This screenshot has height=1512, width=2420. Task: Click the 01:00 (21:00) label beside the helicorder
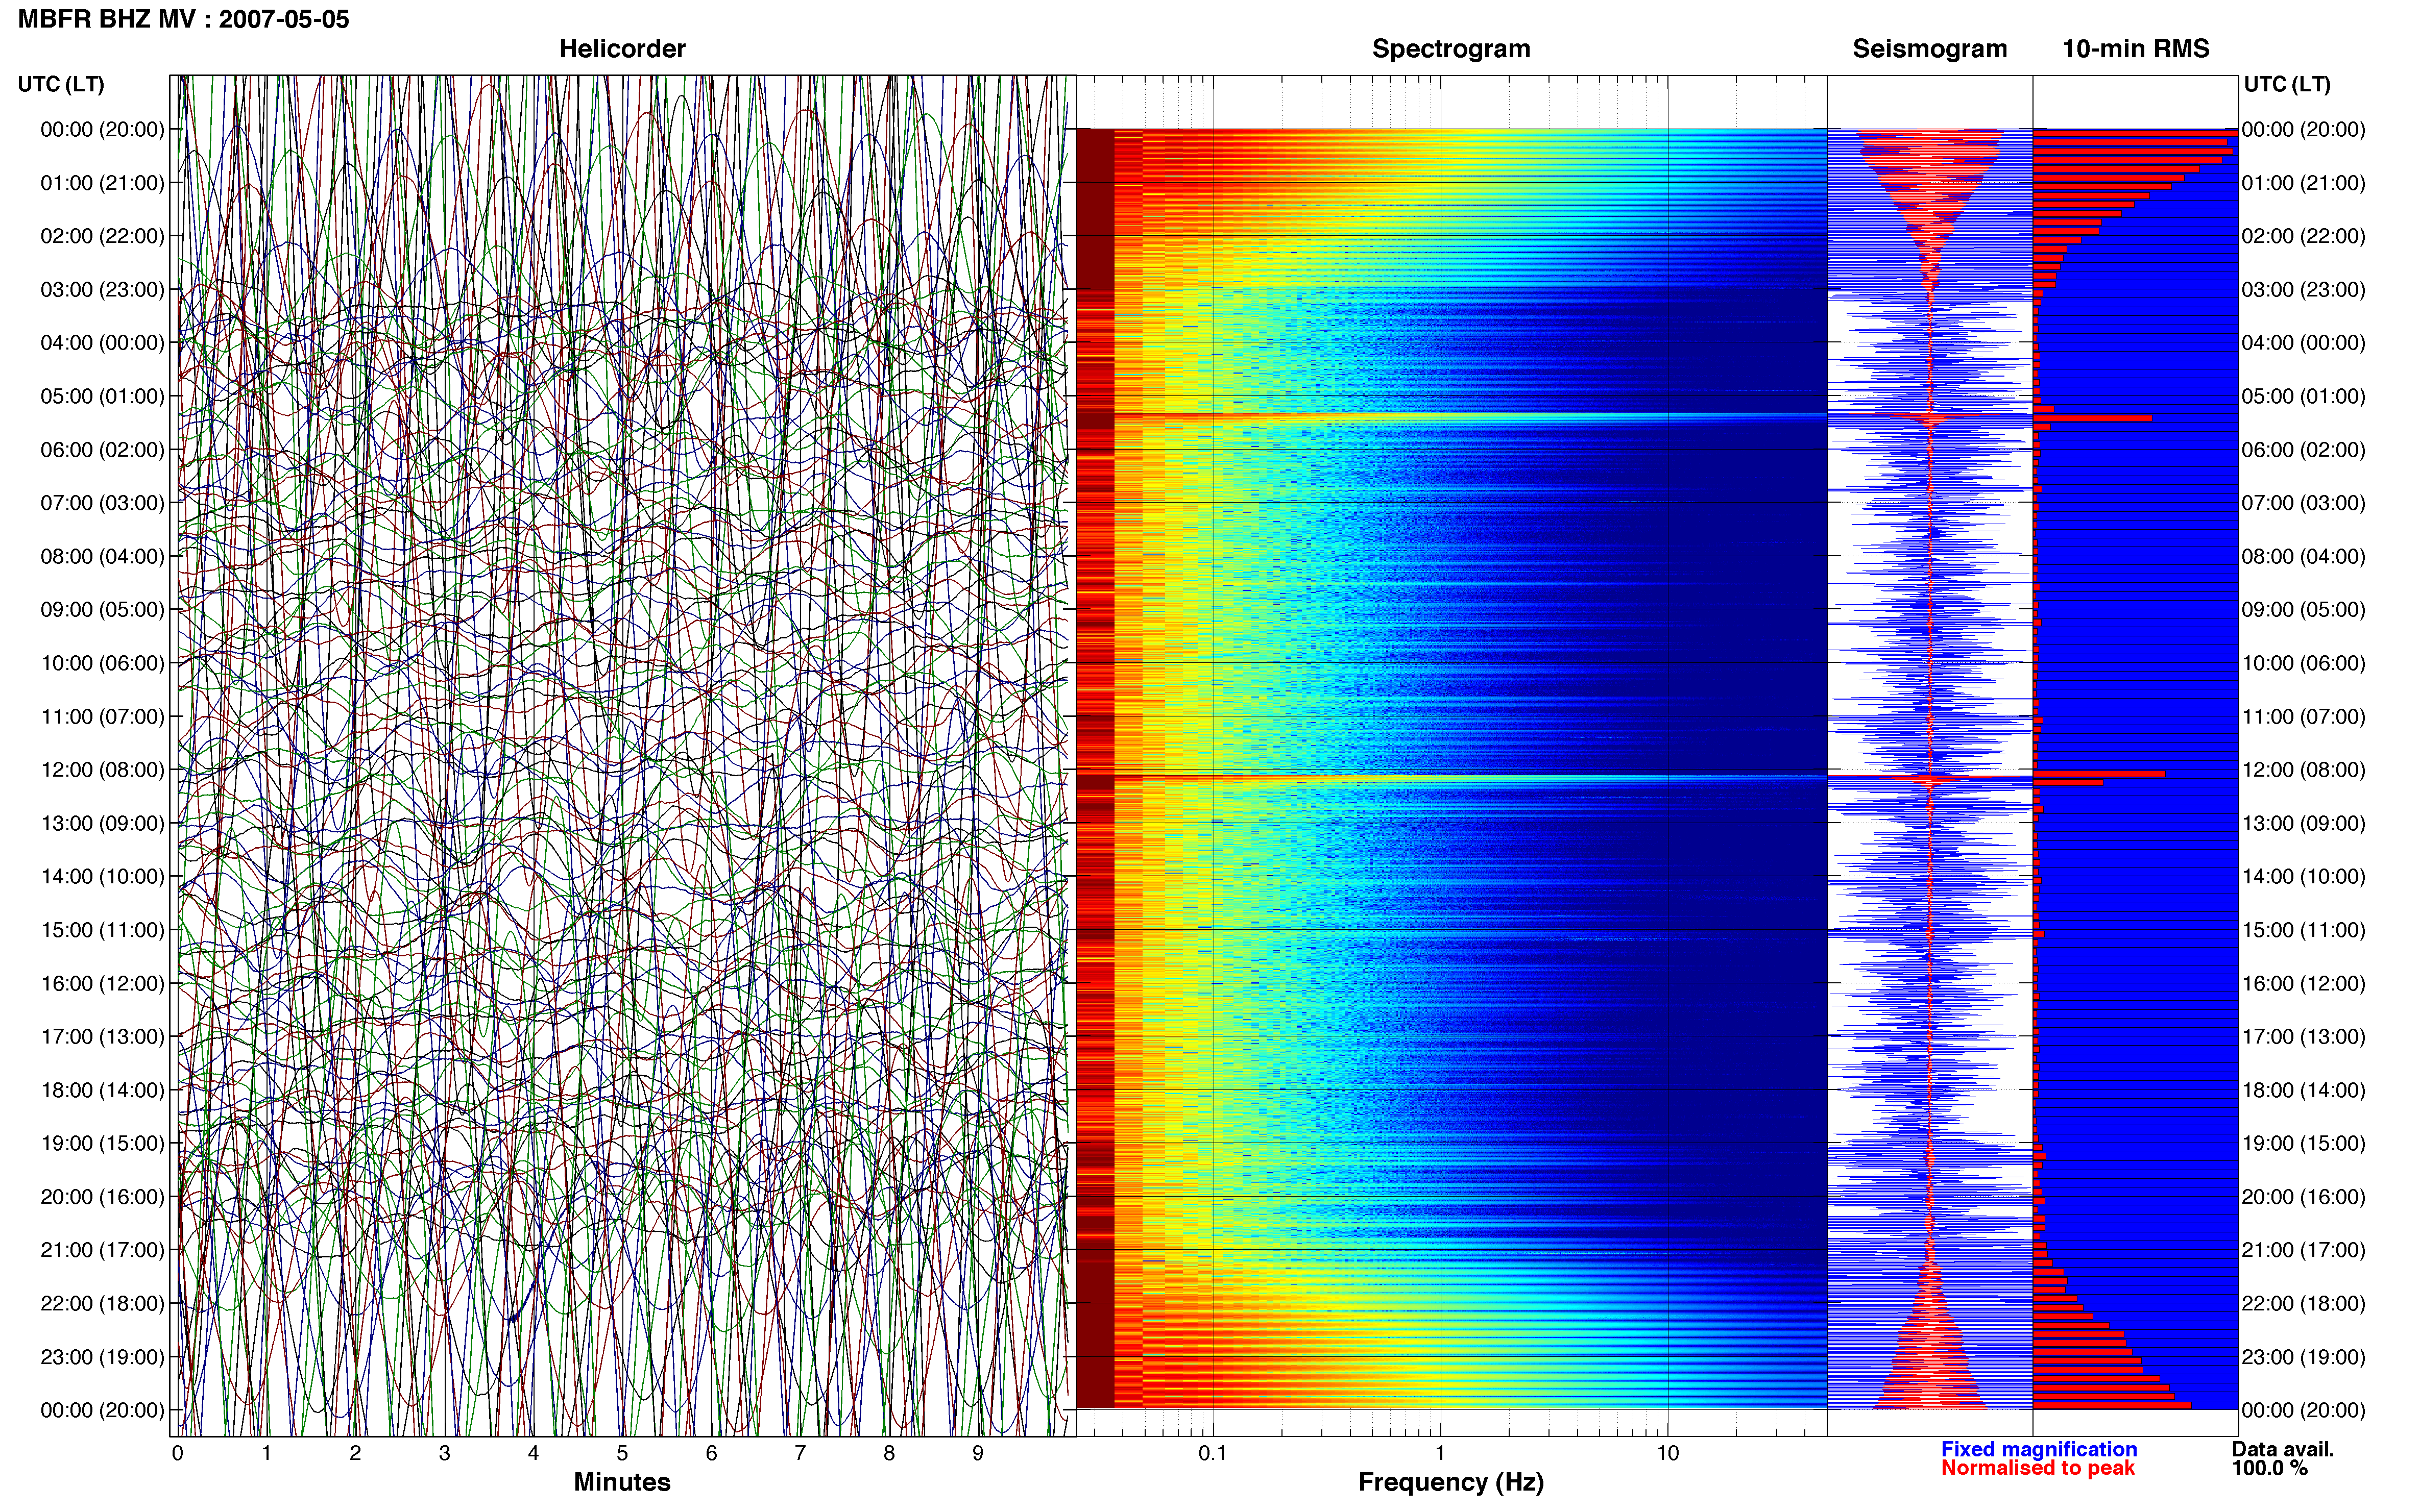[x=102, y=182]
